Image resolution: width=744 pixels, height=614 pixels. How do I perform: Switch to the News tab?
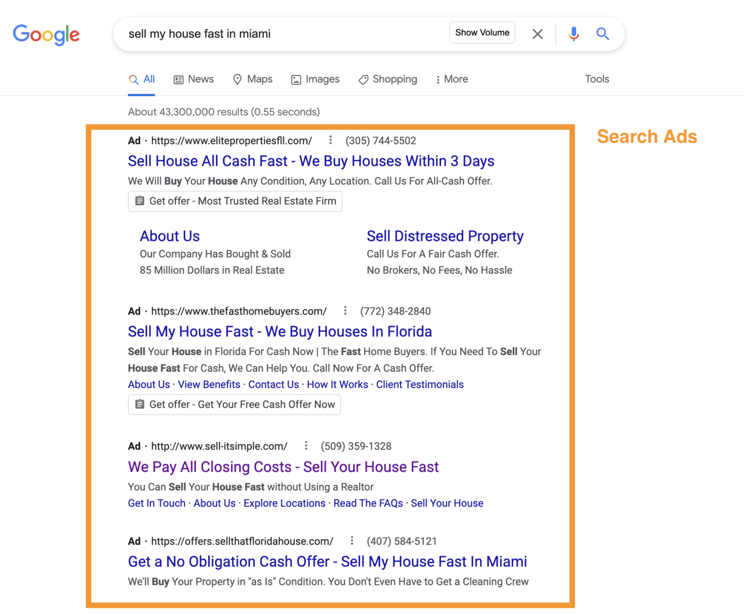(x=194, y=79)
